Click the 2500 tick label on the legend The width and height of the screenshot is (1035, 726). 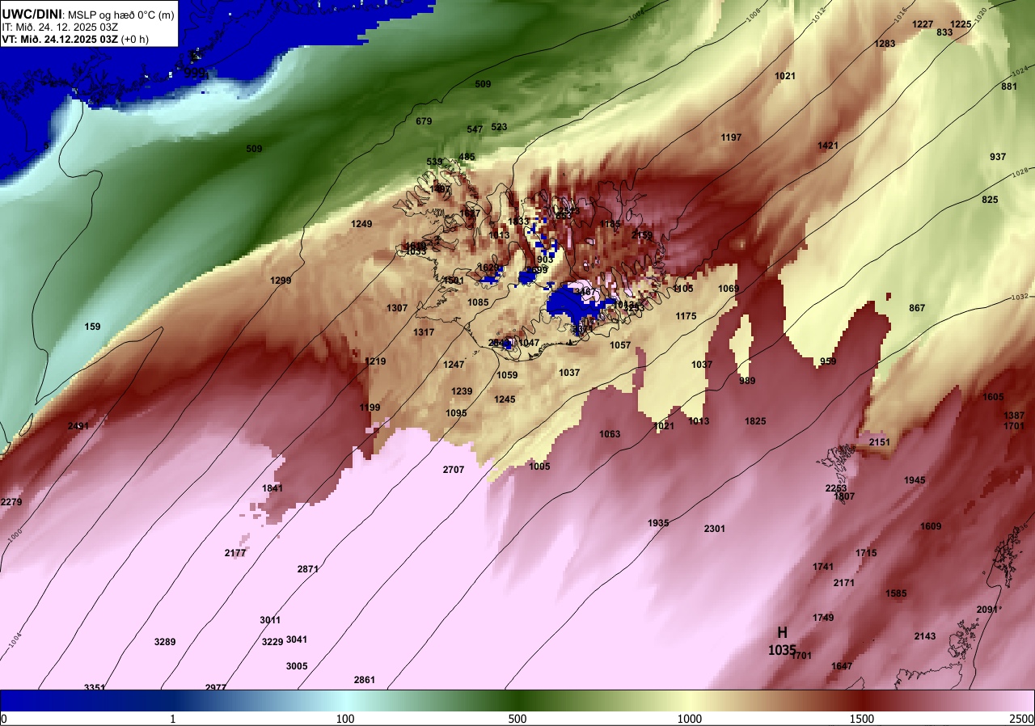(x=1022, y=719)
